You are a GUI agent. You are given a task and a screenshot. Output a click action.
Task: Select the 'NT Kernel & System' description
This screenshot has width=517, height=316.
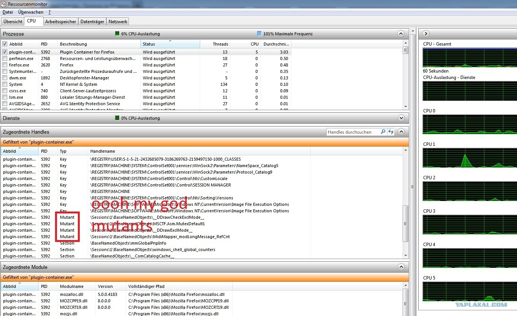point(79,84)
